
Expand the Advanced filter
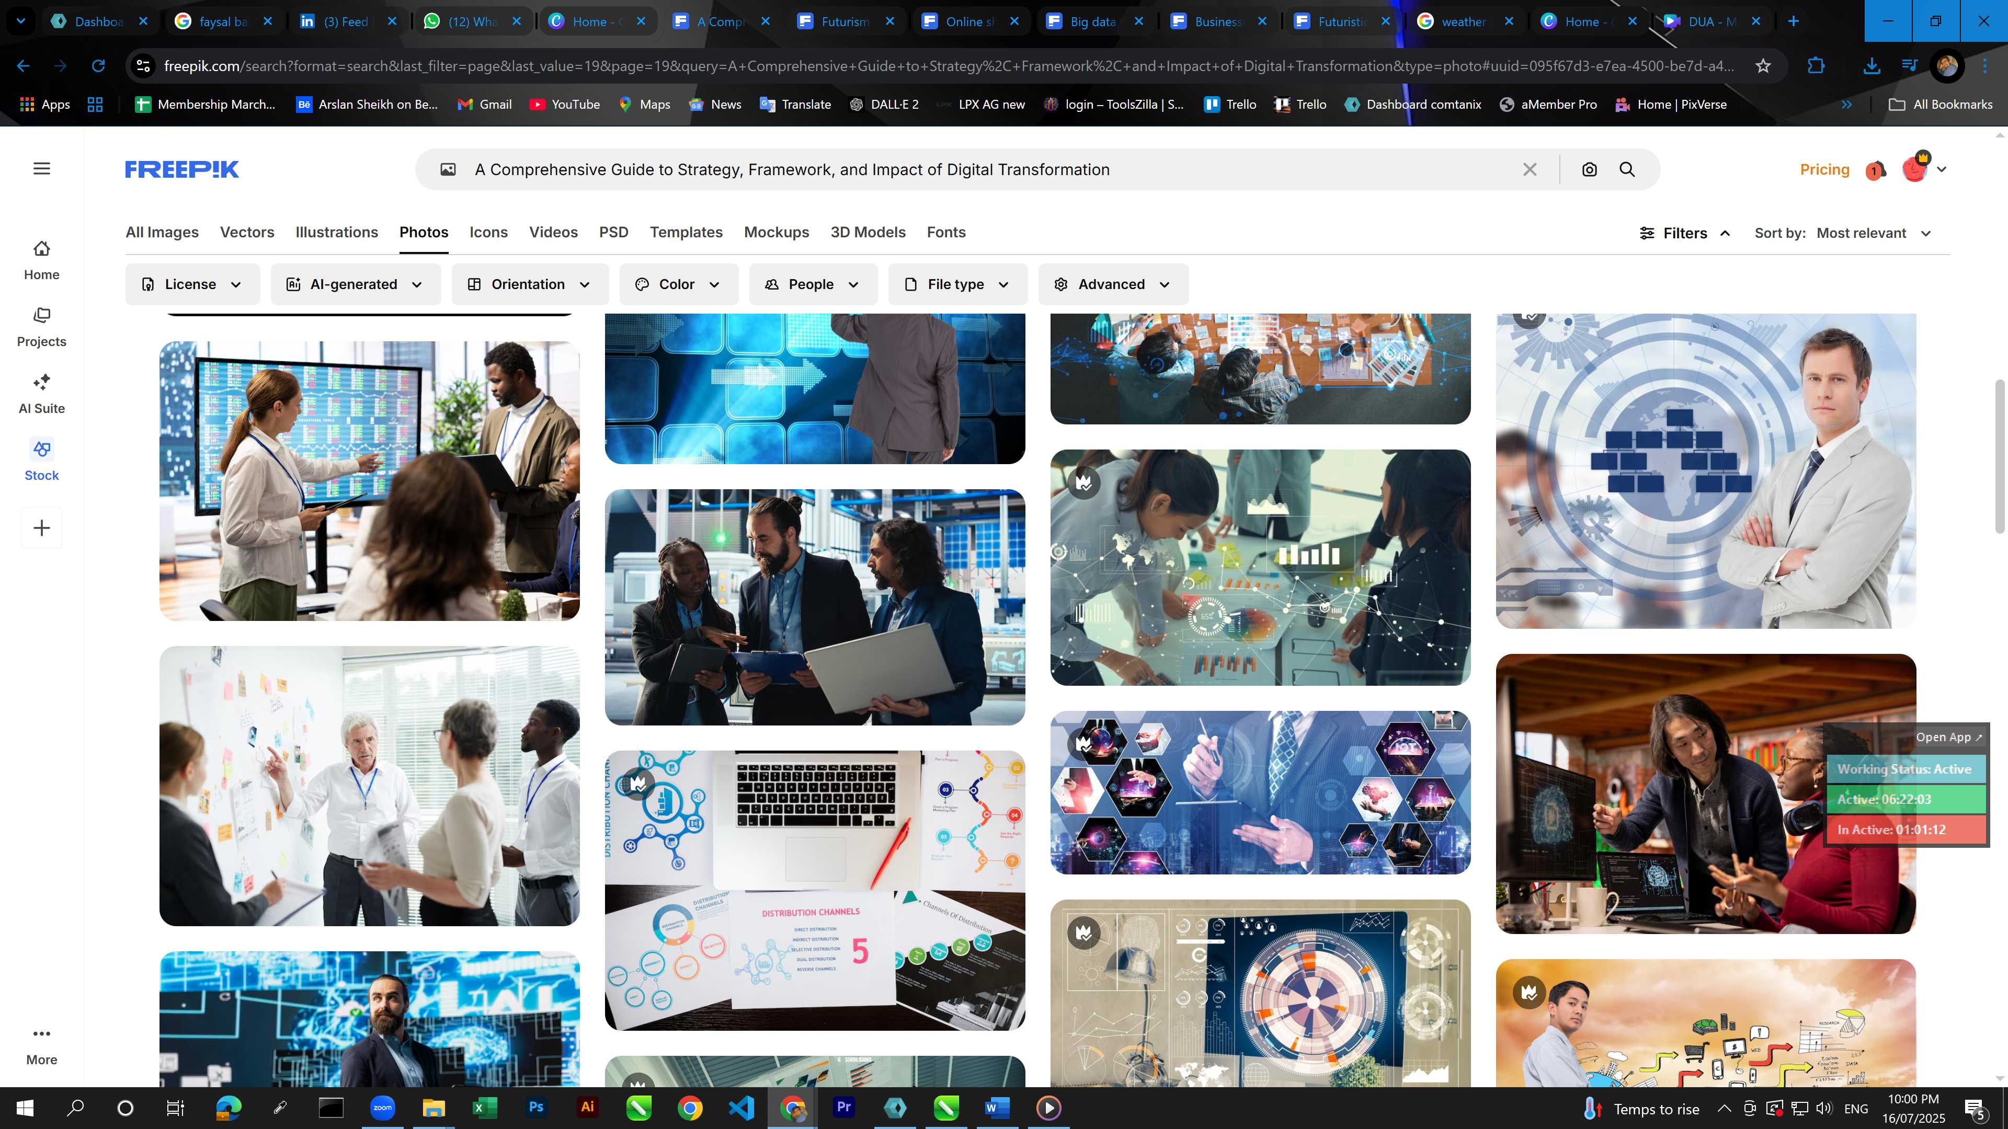click(1113, 284)
